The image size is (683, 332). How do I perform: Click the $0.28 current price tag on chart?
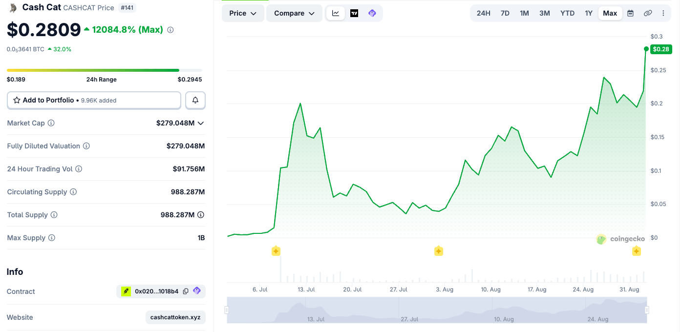pyautogui.click(x=662, y=49)
